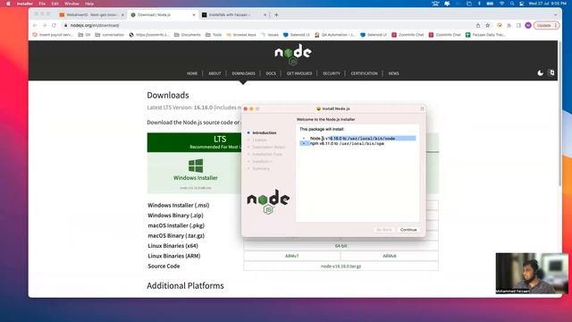Open the Chrome profile avatar

tap(528, 26)
